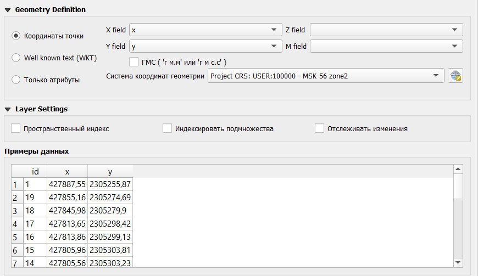Select cell with value 2305274,69
478x276 pixels.
click(x=110, y=198)
